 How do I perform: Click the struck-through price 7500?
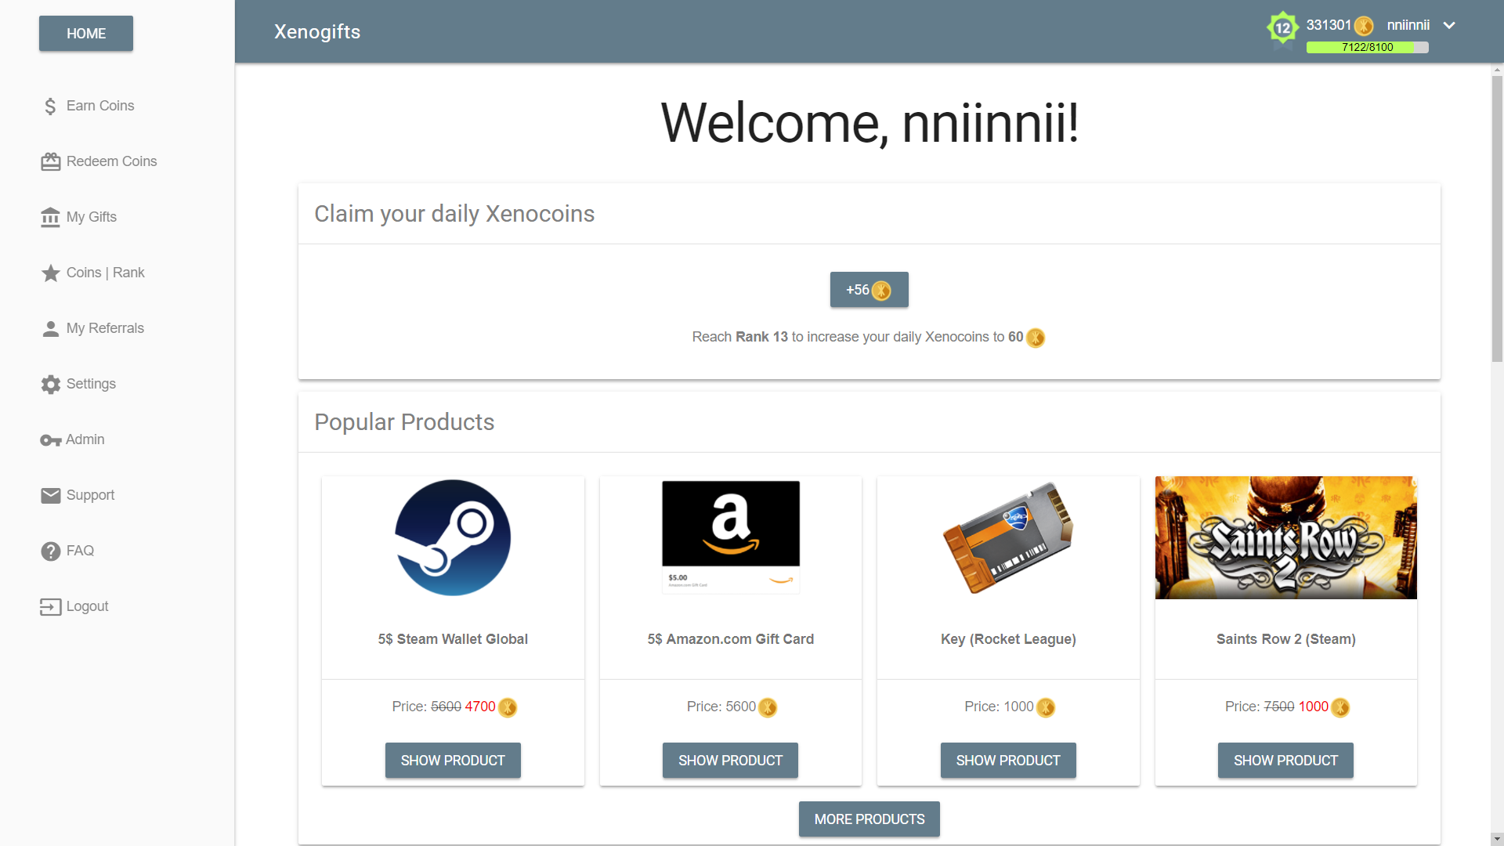(x=1279, y=707)
